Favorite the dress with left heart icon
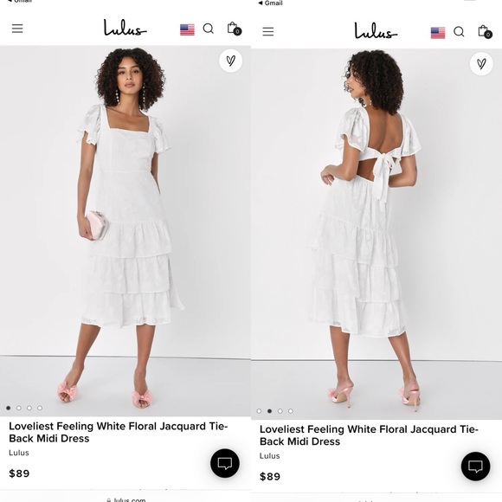The image size is (502, 502). [230, 61]
